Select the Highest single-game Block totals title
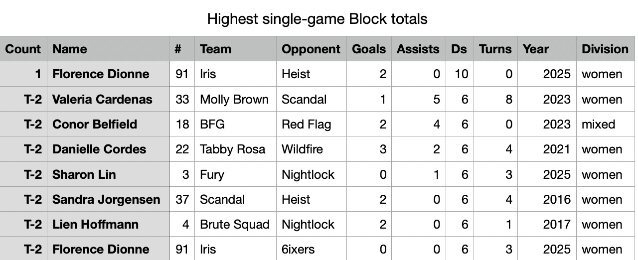Image resolution: width=638 pixels, height=260 pixels. point(318,19)
